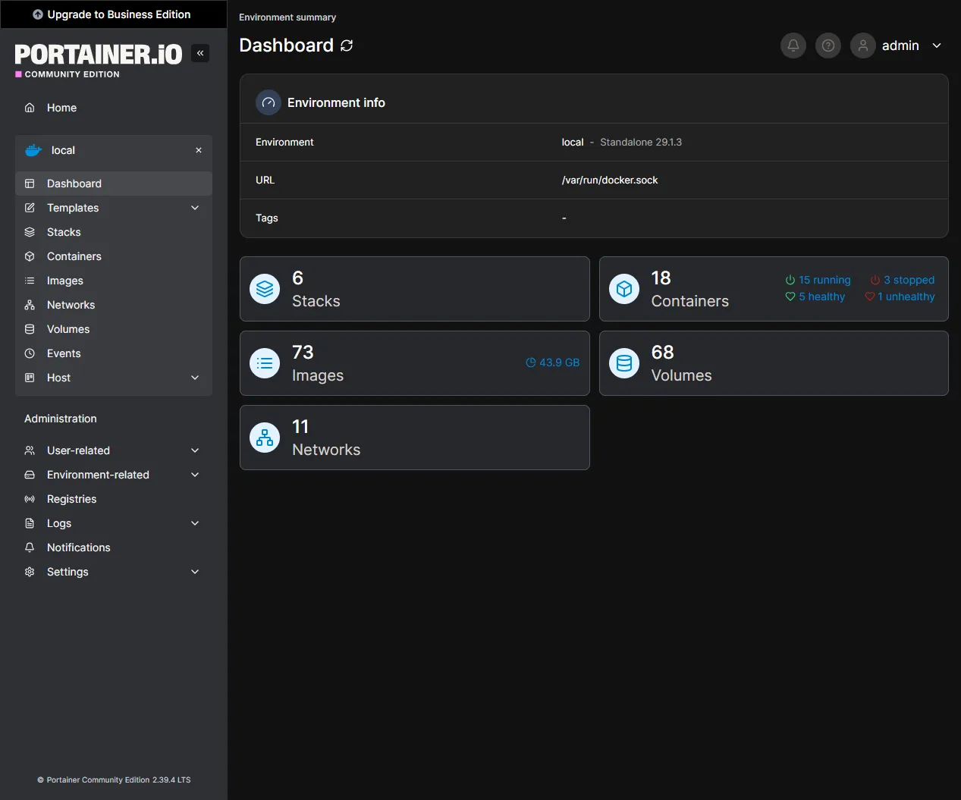
Task: Open the 6 Stacks dashboard tile
Action: point(415,289)
